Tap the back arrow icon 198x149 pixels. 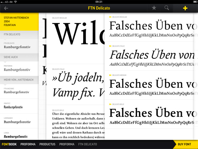6,8
